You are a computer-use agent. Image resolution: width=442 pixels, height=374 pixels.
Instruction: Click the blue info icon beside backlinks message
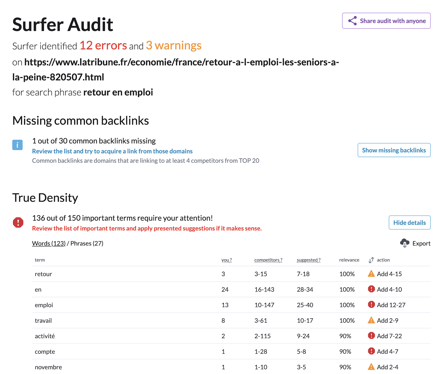click(17, 145)
